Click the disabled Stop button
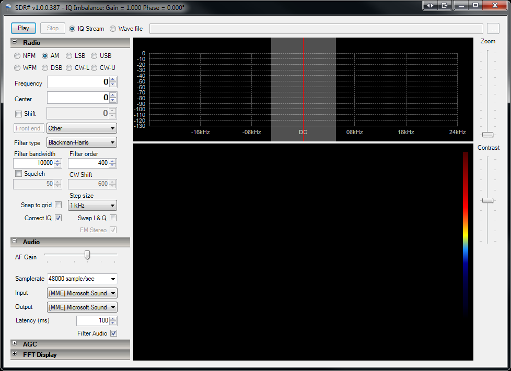The height and width of the screenshot is (371, 511). click(x=52, y=28)
